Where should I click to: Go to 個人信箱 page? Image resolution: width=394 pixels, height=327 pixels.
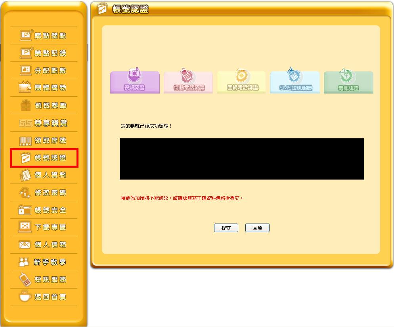coord(50,245)
